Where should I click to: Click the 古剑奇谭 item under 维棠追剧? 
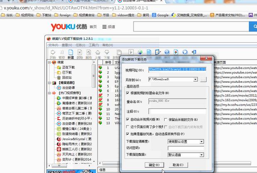click(68, 88)
